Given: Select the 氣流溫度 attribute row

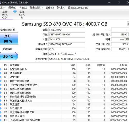Looking at the screenshot, I should (x=64, y=104).
